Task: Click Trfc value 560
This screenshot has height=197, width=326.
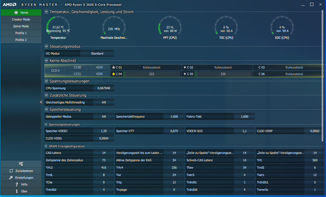Action: click(315, 160)
